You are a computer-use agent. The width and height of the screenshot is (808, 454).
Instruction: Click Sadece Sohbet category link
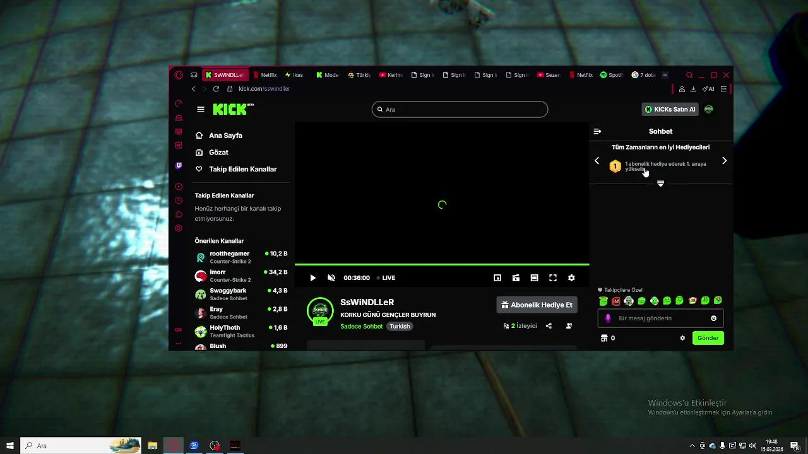pos(362,327)
